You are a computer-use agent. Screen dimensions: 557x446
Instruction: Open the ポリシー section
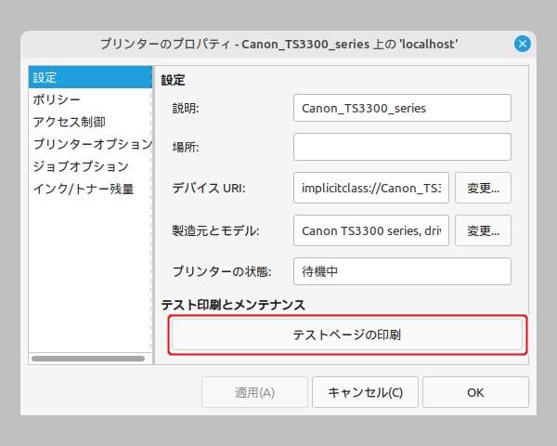(90, 99)
